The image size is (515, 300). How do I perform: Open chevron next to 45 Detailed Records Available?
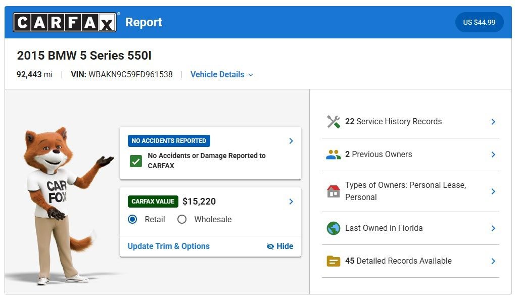(x=493, y=261)
